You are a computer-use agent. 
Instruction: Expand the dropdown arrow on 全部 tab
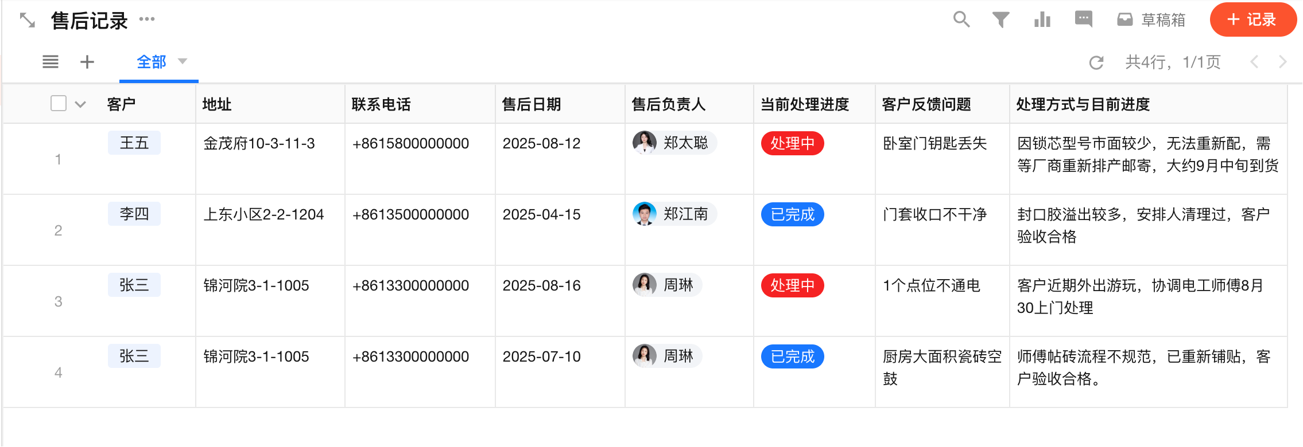pos(183,61)
